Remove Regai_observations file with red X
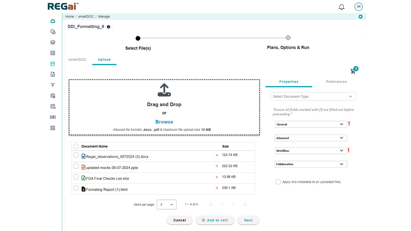 coord(217,155)
